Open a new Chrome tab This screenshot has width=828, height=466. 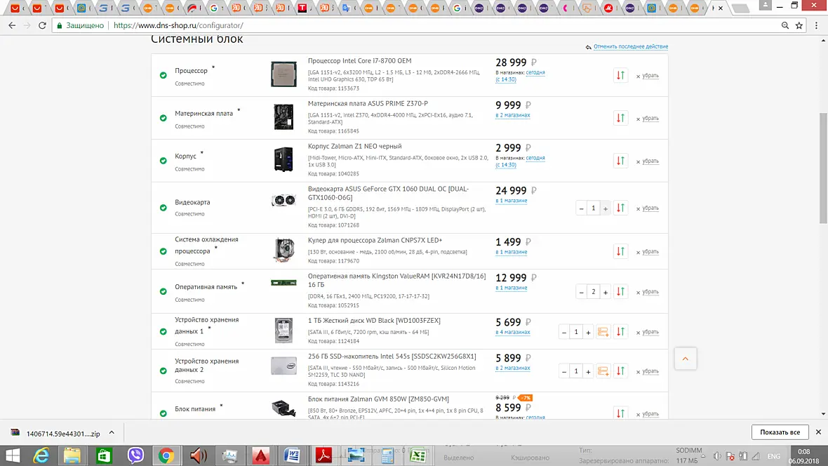pos(741,8)
